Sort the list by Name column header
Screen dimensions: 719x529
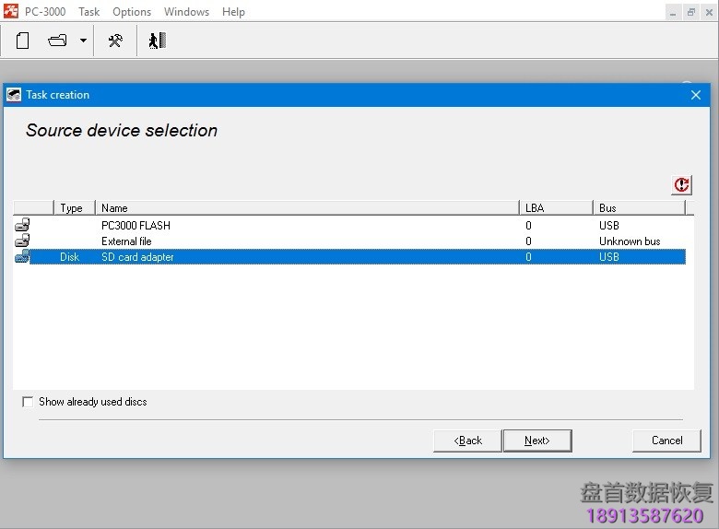coord(306,208)
